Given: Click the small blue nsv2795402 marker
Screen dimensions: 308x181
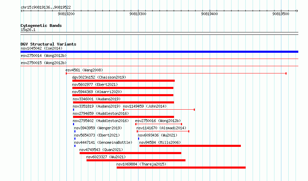Looking at the screenshot, I should pos(73,124).
